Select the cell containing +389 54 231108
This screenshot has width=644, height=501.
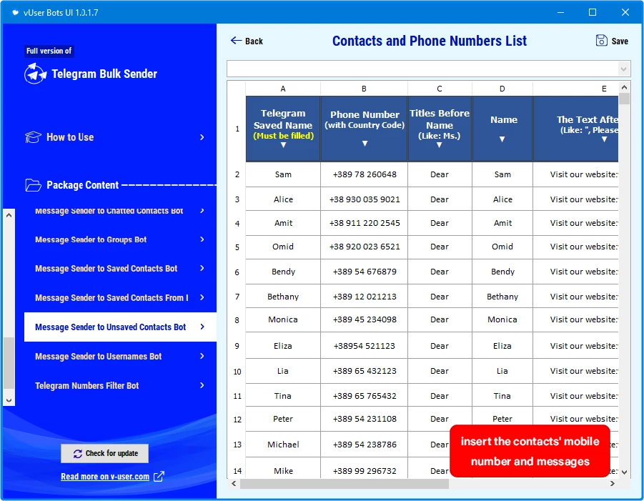pyautogui.click(x=365, y=419)
